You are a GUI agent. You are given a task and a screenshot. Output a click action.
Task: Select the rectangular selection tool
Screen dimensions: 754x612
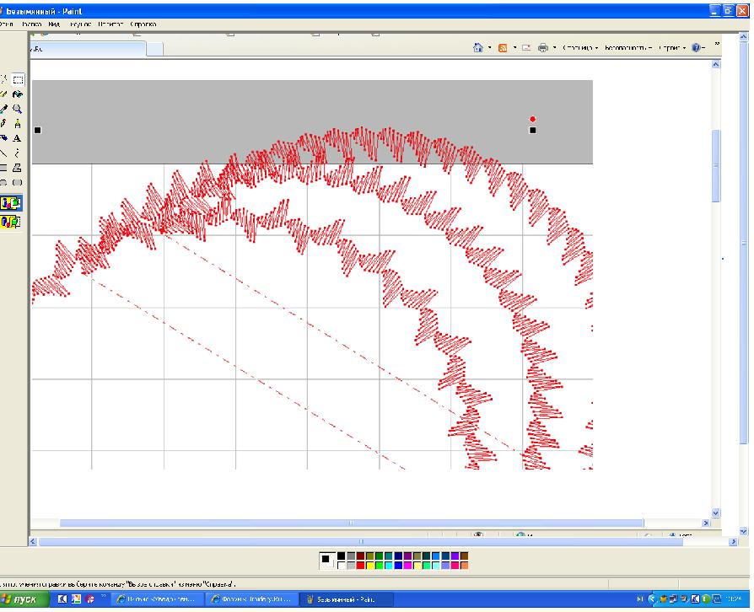pos(19,79)
